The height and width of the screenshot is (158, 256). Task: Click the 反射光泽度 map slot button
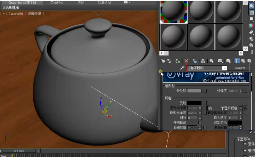point(205,113)
